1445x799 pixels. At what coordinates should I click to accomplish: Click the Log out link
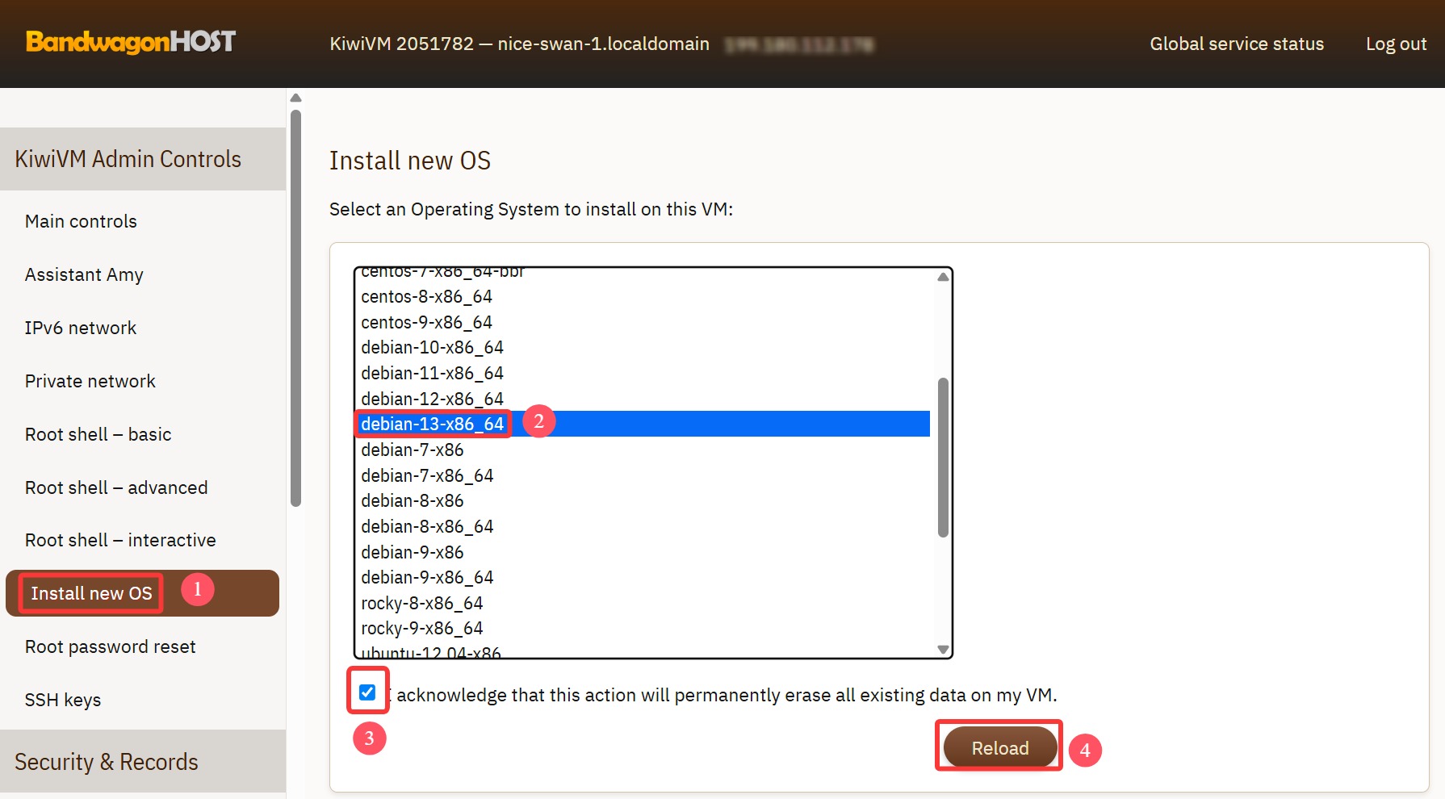tap(1396, 44)
